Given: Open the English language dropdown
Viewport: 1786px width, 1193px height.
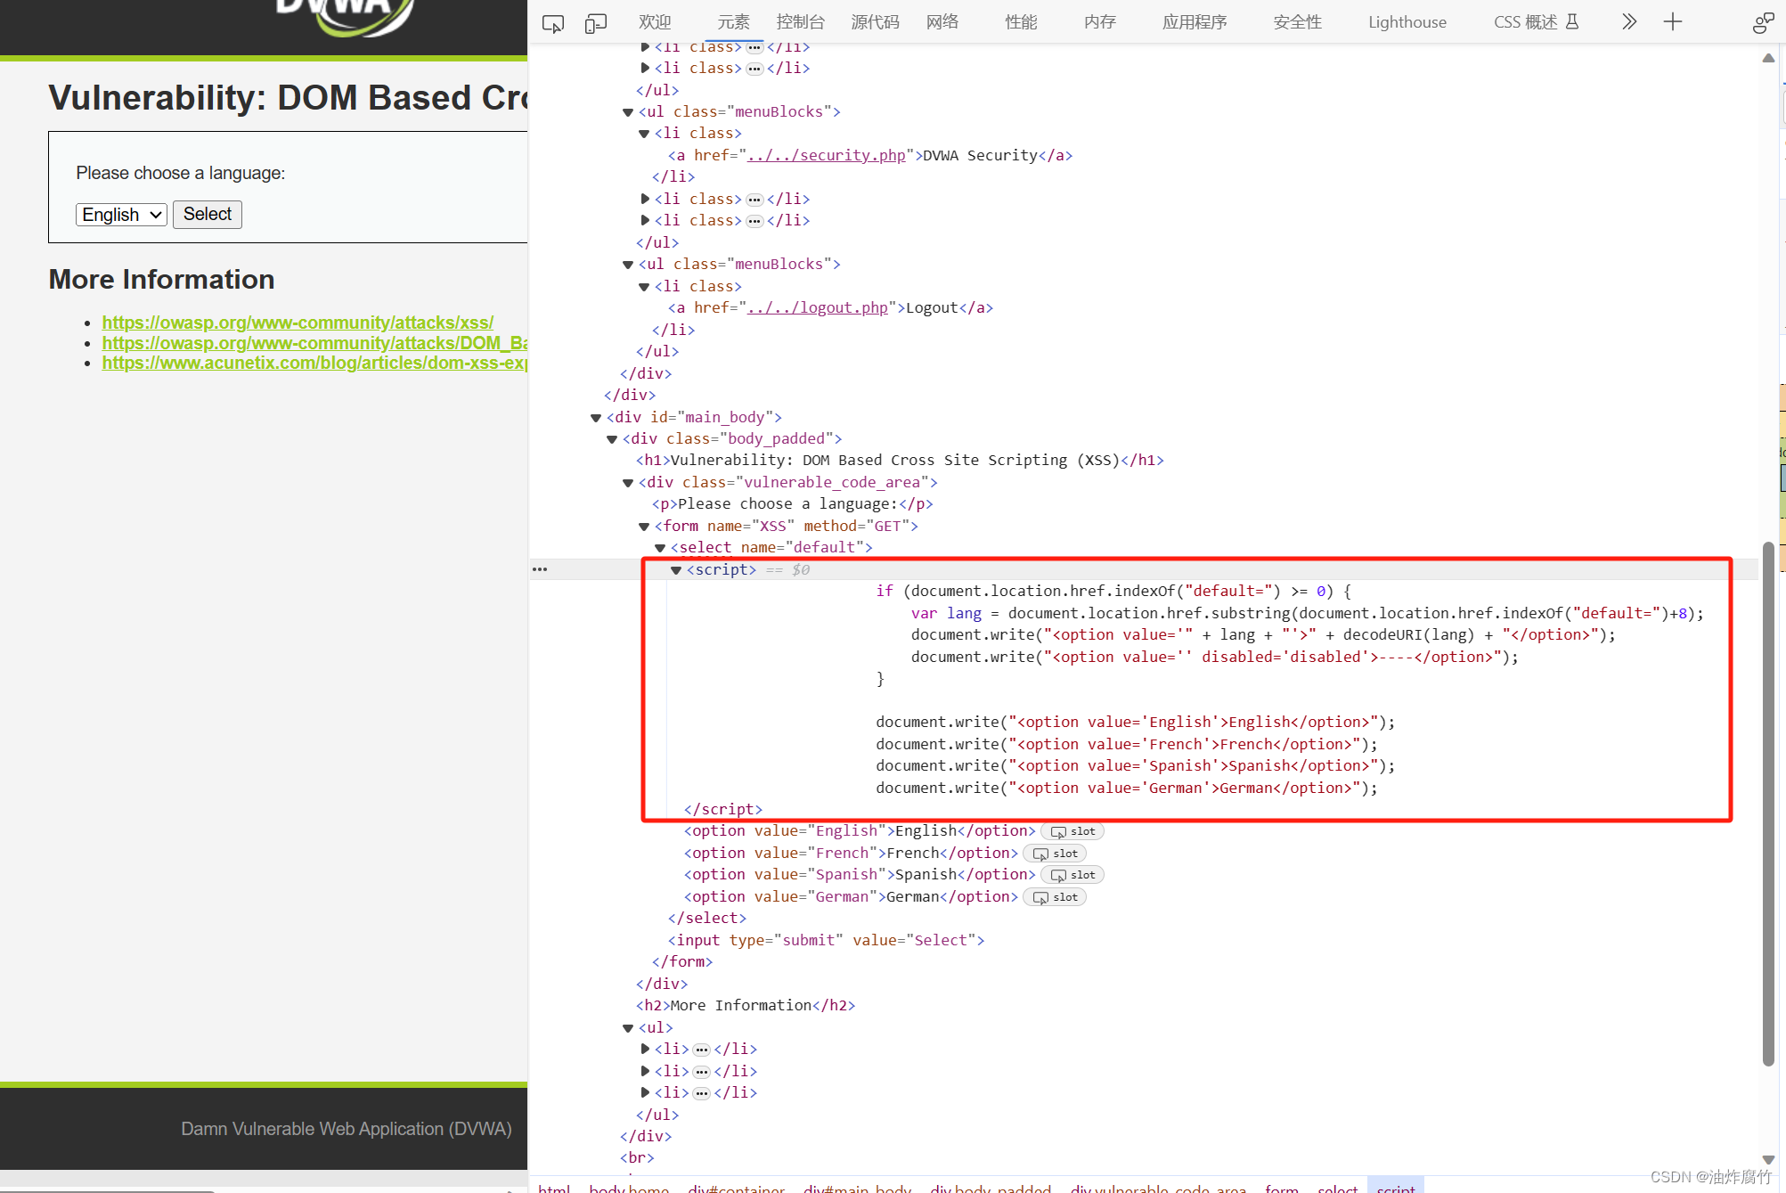Looking at the screenshot, I should click(x=121, y=215).
